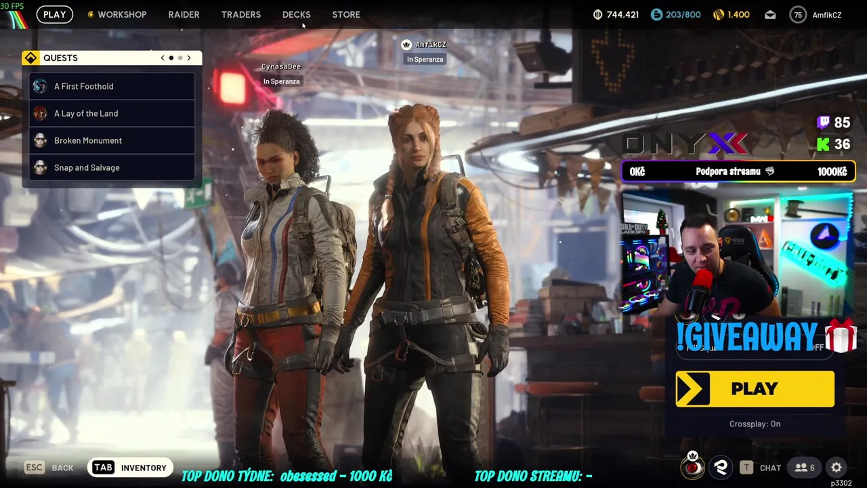This screenshot has width=867, height=488.
Task: Open the party members list showing 6
Action: coord(805,468)
